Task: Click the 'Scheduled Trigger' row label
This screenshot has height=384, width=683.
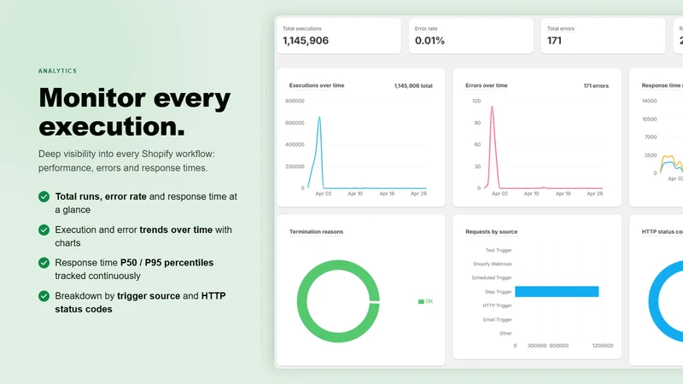Action: [x=492, y=278]
